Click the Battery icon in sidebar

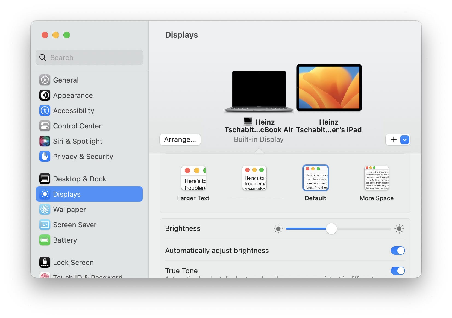(x=45, y=240)
